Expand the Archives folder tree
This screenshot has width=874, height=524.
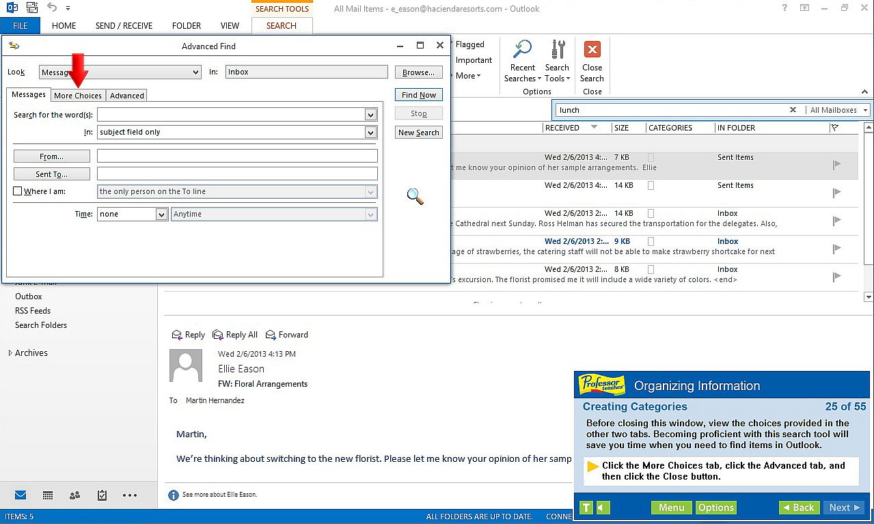click(x=10, y=353)
